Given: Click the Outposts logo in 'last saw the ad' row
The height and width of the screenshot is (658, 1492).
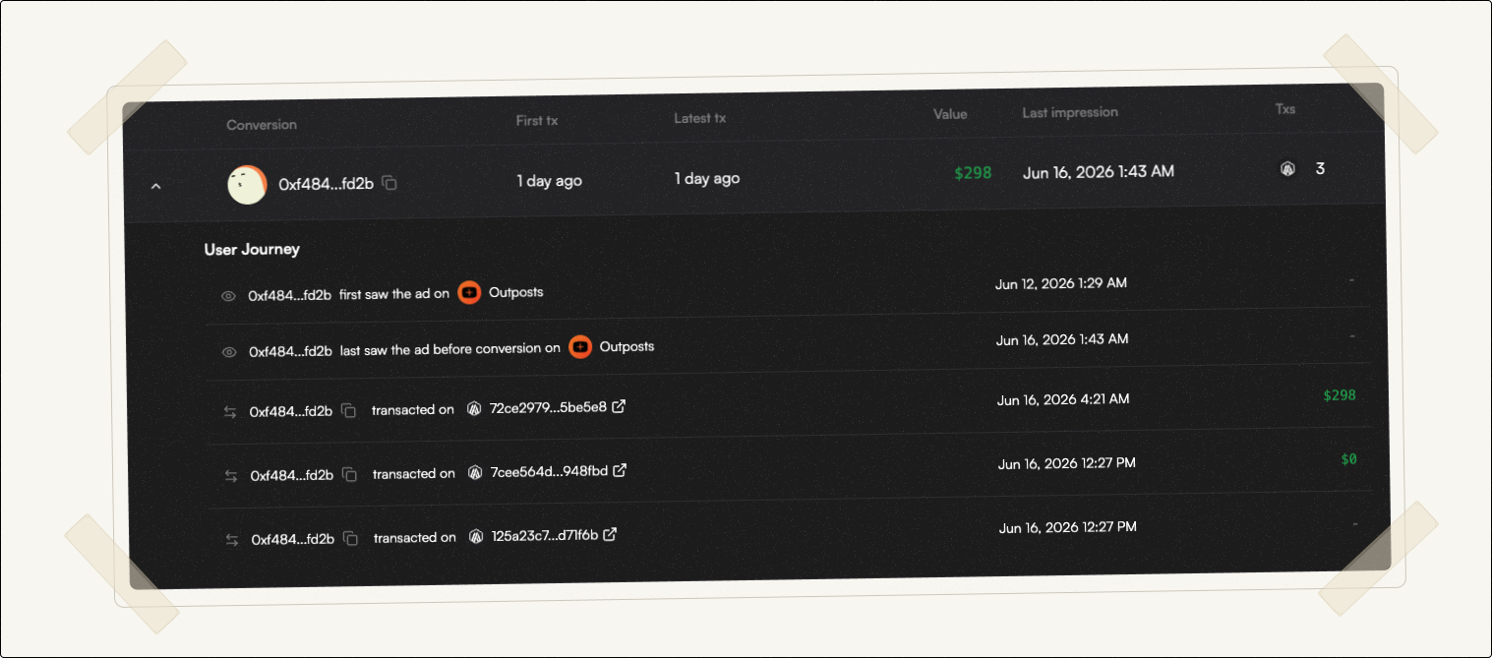Looking at the screenshot, I should pyautogui.click(x=580, y=347).
